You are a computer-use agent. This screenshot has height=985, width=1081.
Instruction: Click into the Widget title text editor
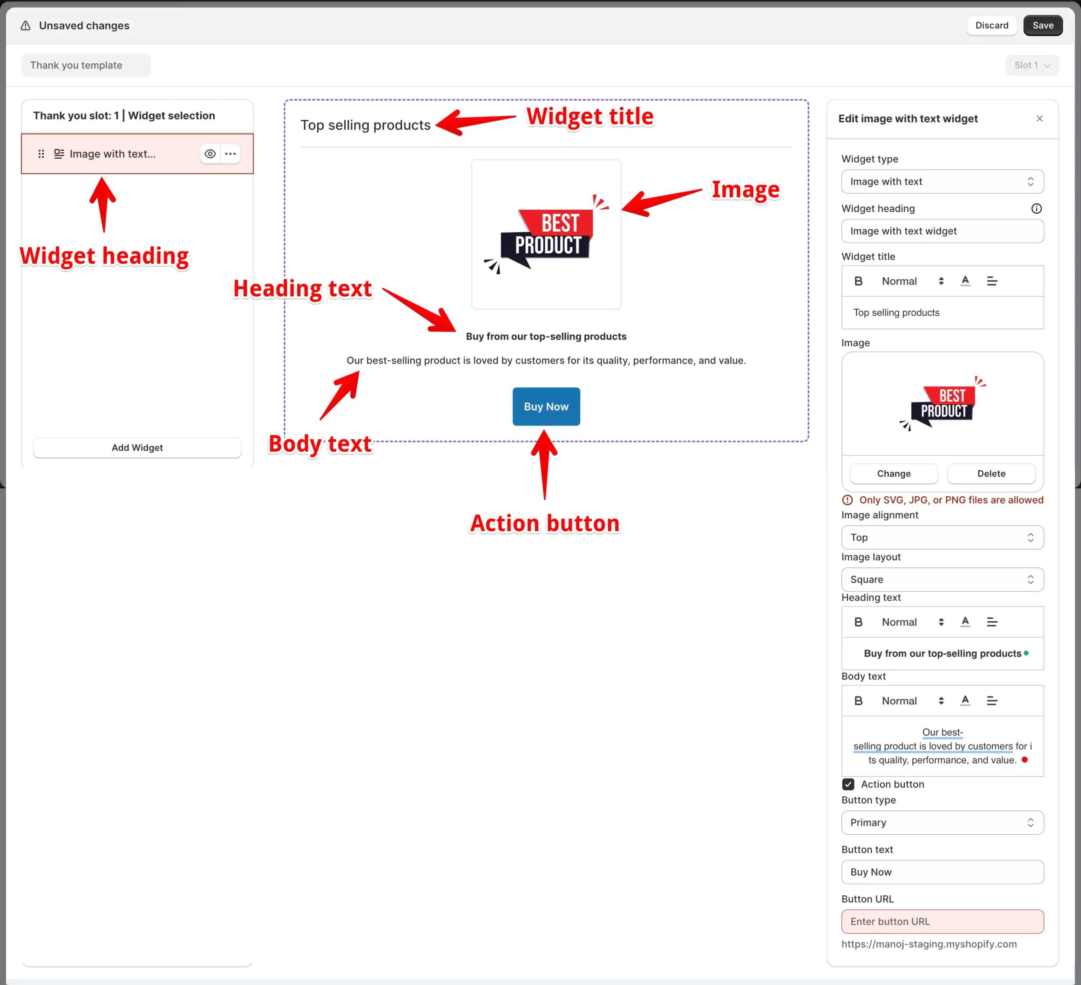point(942,312)
